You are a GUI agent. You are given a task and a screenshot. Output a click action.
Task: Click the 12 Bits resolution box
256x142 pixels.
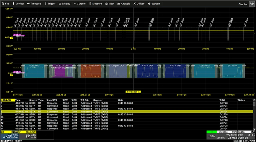212,136
